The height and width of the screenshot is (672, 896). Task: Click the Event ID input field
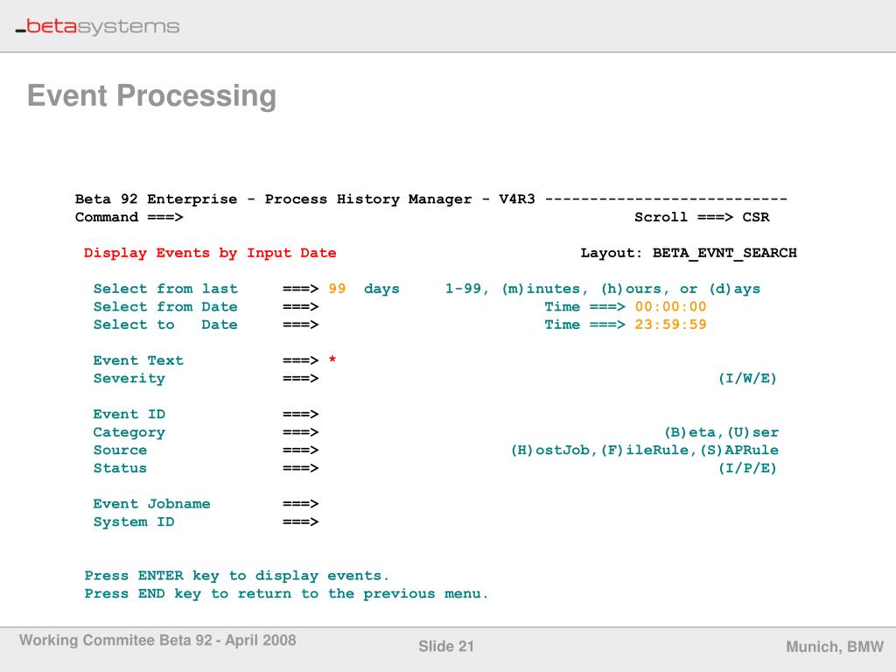click(x=549, y=414)
